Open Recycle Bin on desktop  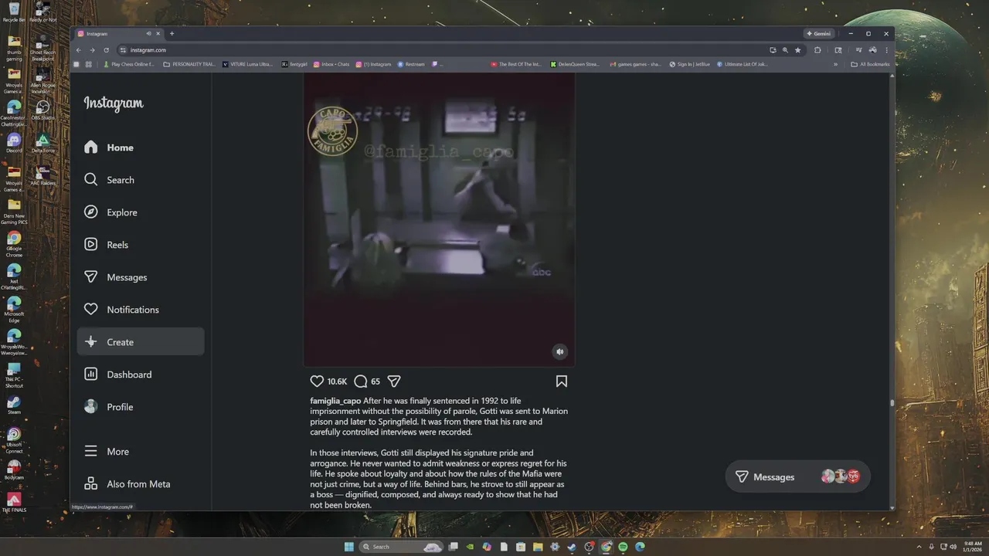(14, 12)
